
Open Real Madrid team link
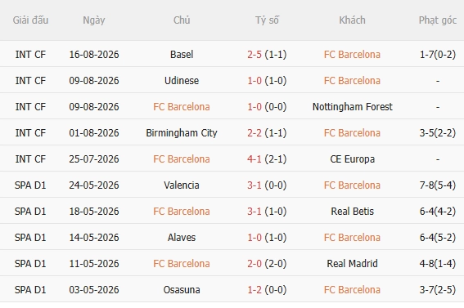point(352,263)
